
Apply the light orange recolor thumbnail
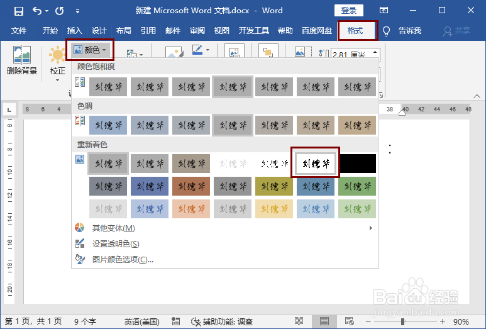191,209
